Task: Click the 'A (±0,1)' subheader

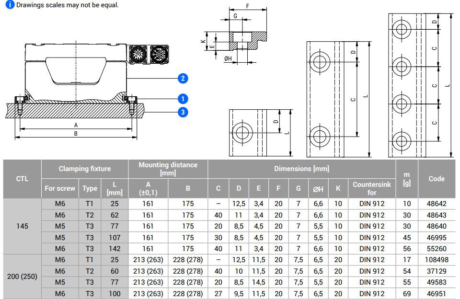Action: coord(148,188)
